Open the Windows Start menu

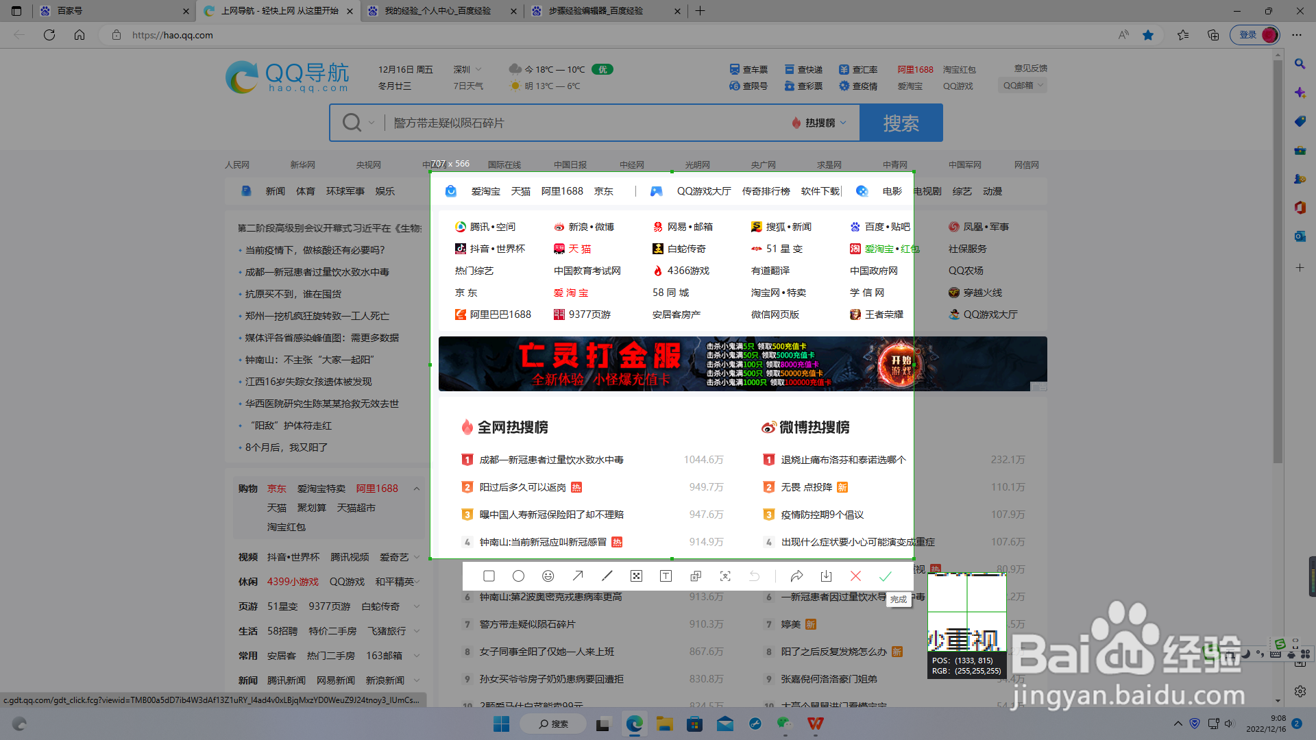[502, 724]
